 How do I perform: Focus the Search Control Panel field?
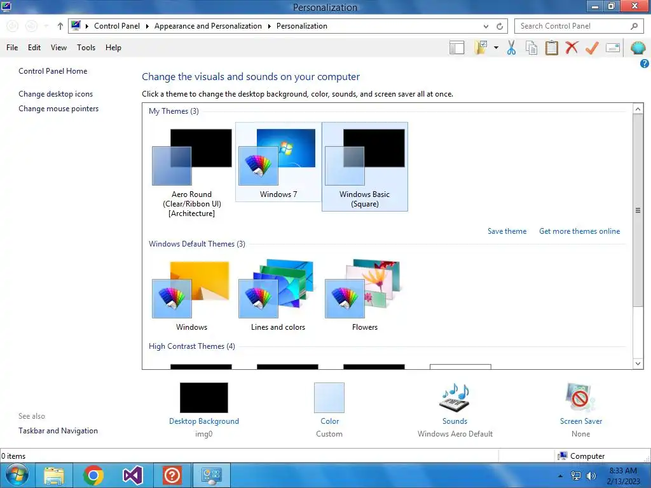coord(579,26)
